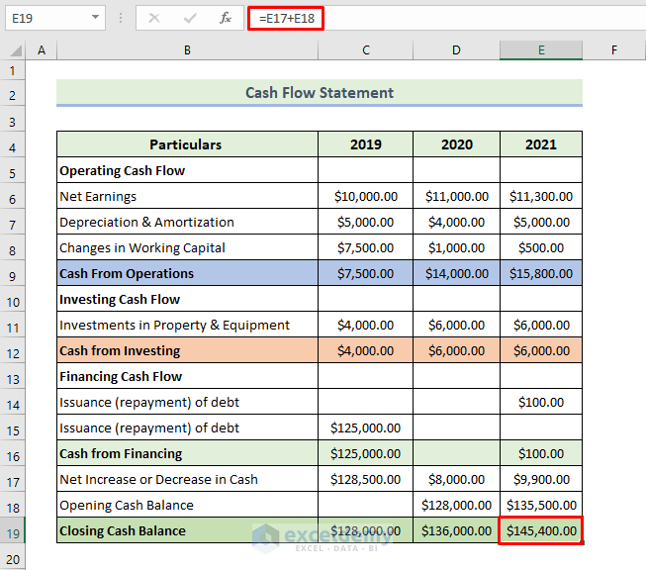Select Net Increase 2021 value $9,900.00
Image resolution: width=646 pixels, height=570 pixels.
pyautogui.click(x=541, y=479)
